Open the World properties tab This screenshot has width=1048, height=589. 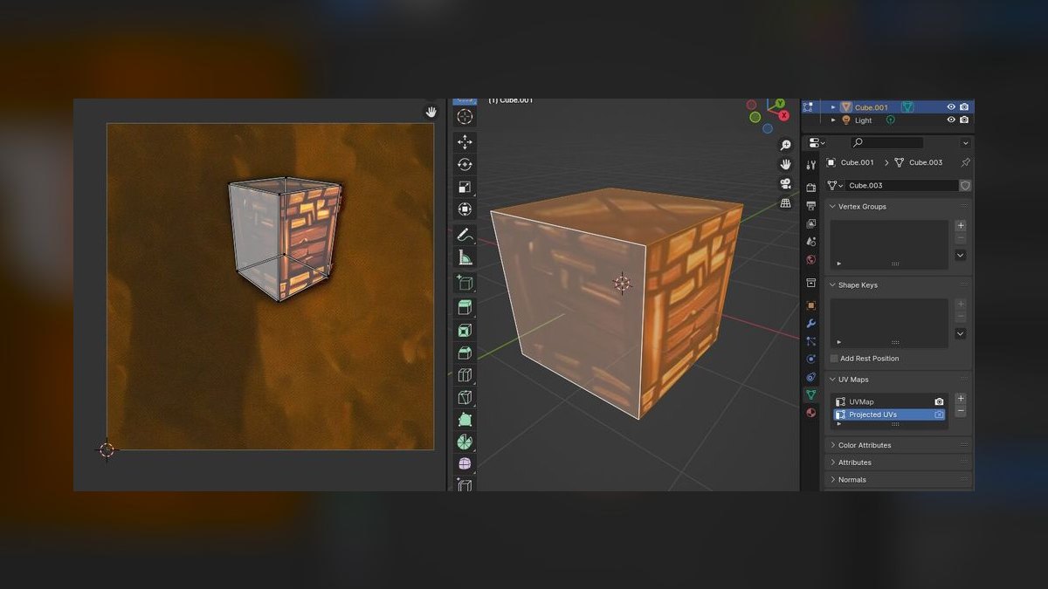[x=811, y=259]
